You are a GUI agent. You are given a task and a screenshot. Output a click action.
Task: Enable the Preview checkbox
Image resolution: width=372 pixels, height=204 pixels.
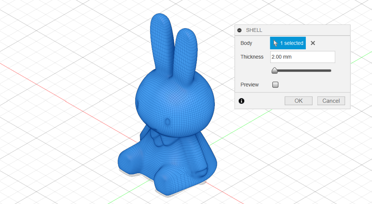pos(275,85)
